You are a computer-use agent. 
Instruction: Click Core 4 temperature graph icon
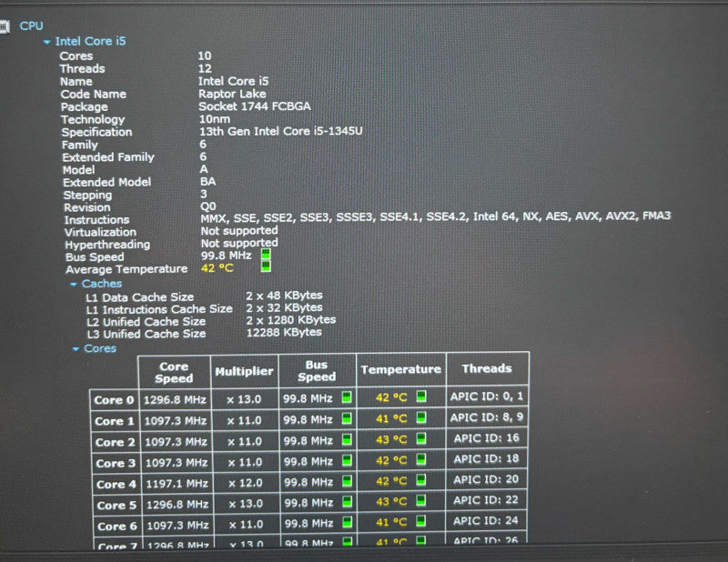coord(421,479)
